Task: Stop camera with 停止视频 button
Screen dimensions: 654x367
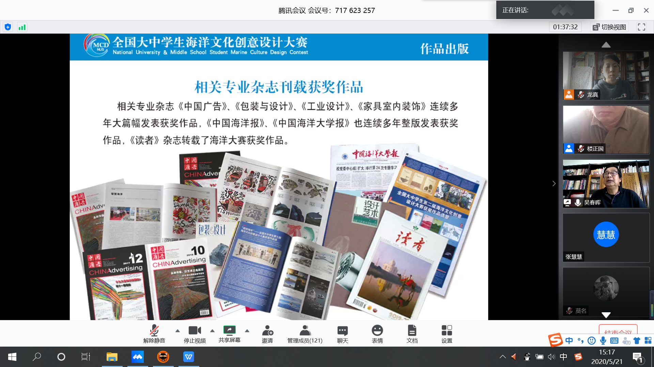Action: point(195,334)
